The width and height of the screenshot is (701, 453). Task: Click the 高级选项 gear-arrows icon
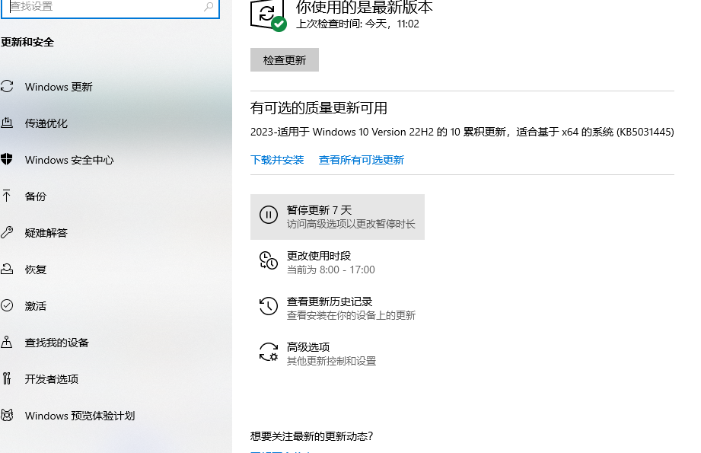[x=269, y=352]
